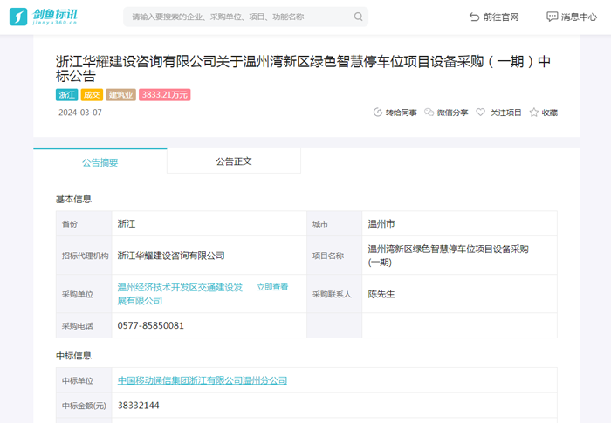The height and width of the screenshot is (423, 611).
Task: Switch to the 公告摘要 tab
Action: pyautogui.click(x=100, y=161)
